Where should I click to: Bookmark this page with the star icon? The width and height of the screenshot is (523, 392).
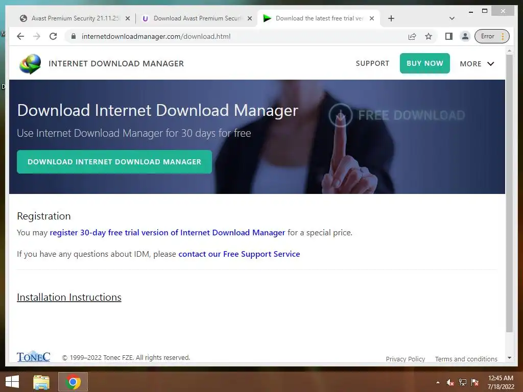click(x=429, y=36)
